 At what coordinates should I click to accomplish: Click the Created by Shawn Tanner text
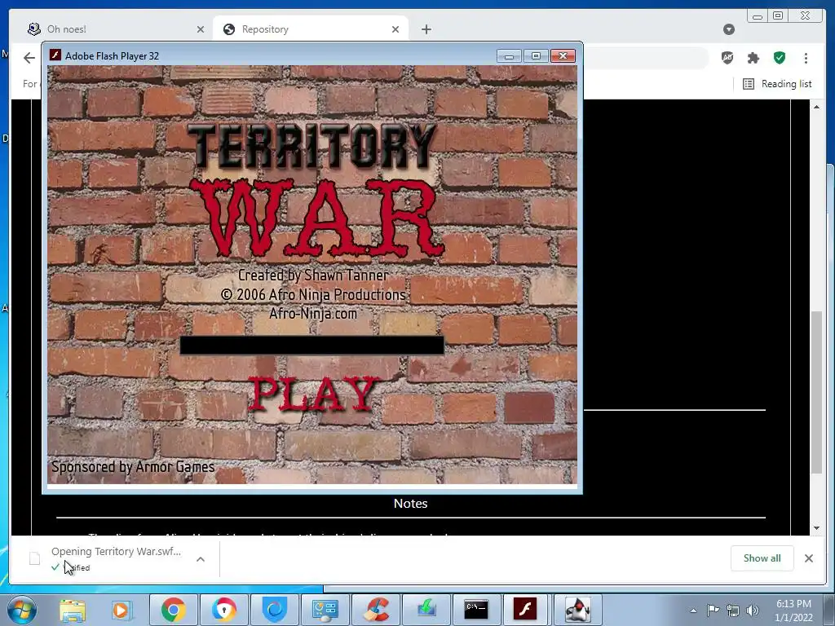tap(313, 276)
